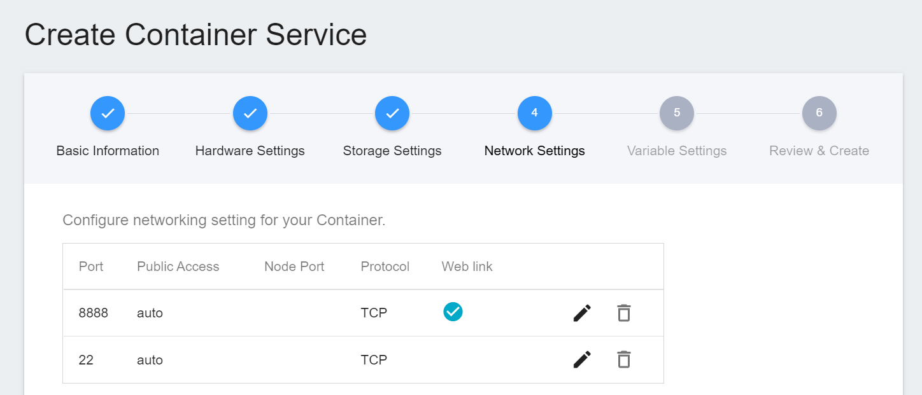Edit the port 8888 entry
The width and height of the screenshot is (922, 395).
(x=582, y=313)
